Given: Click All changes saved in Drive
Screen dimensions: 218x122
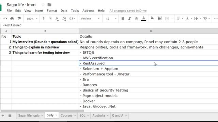Looking at the screenshot, I should coord(128,11).
